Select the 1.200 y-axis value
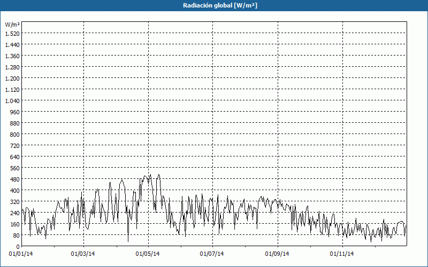The width and height of the screenshot is (428, 267). (12, 78)
